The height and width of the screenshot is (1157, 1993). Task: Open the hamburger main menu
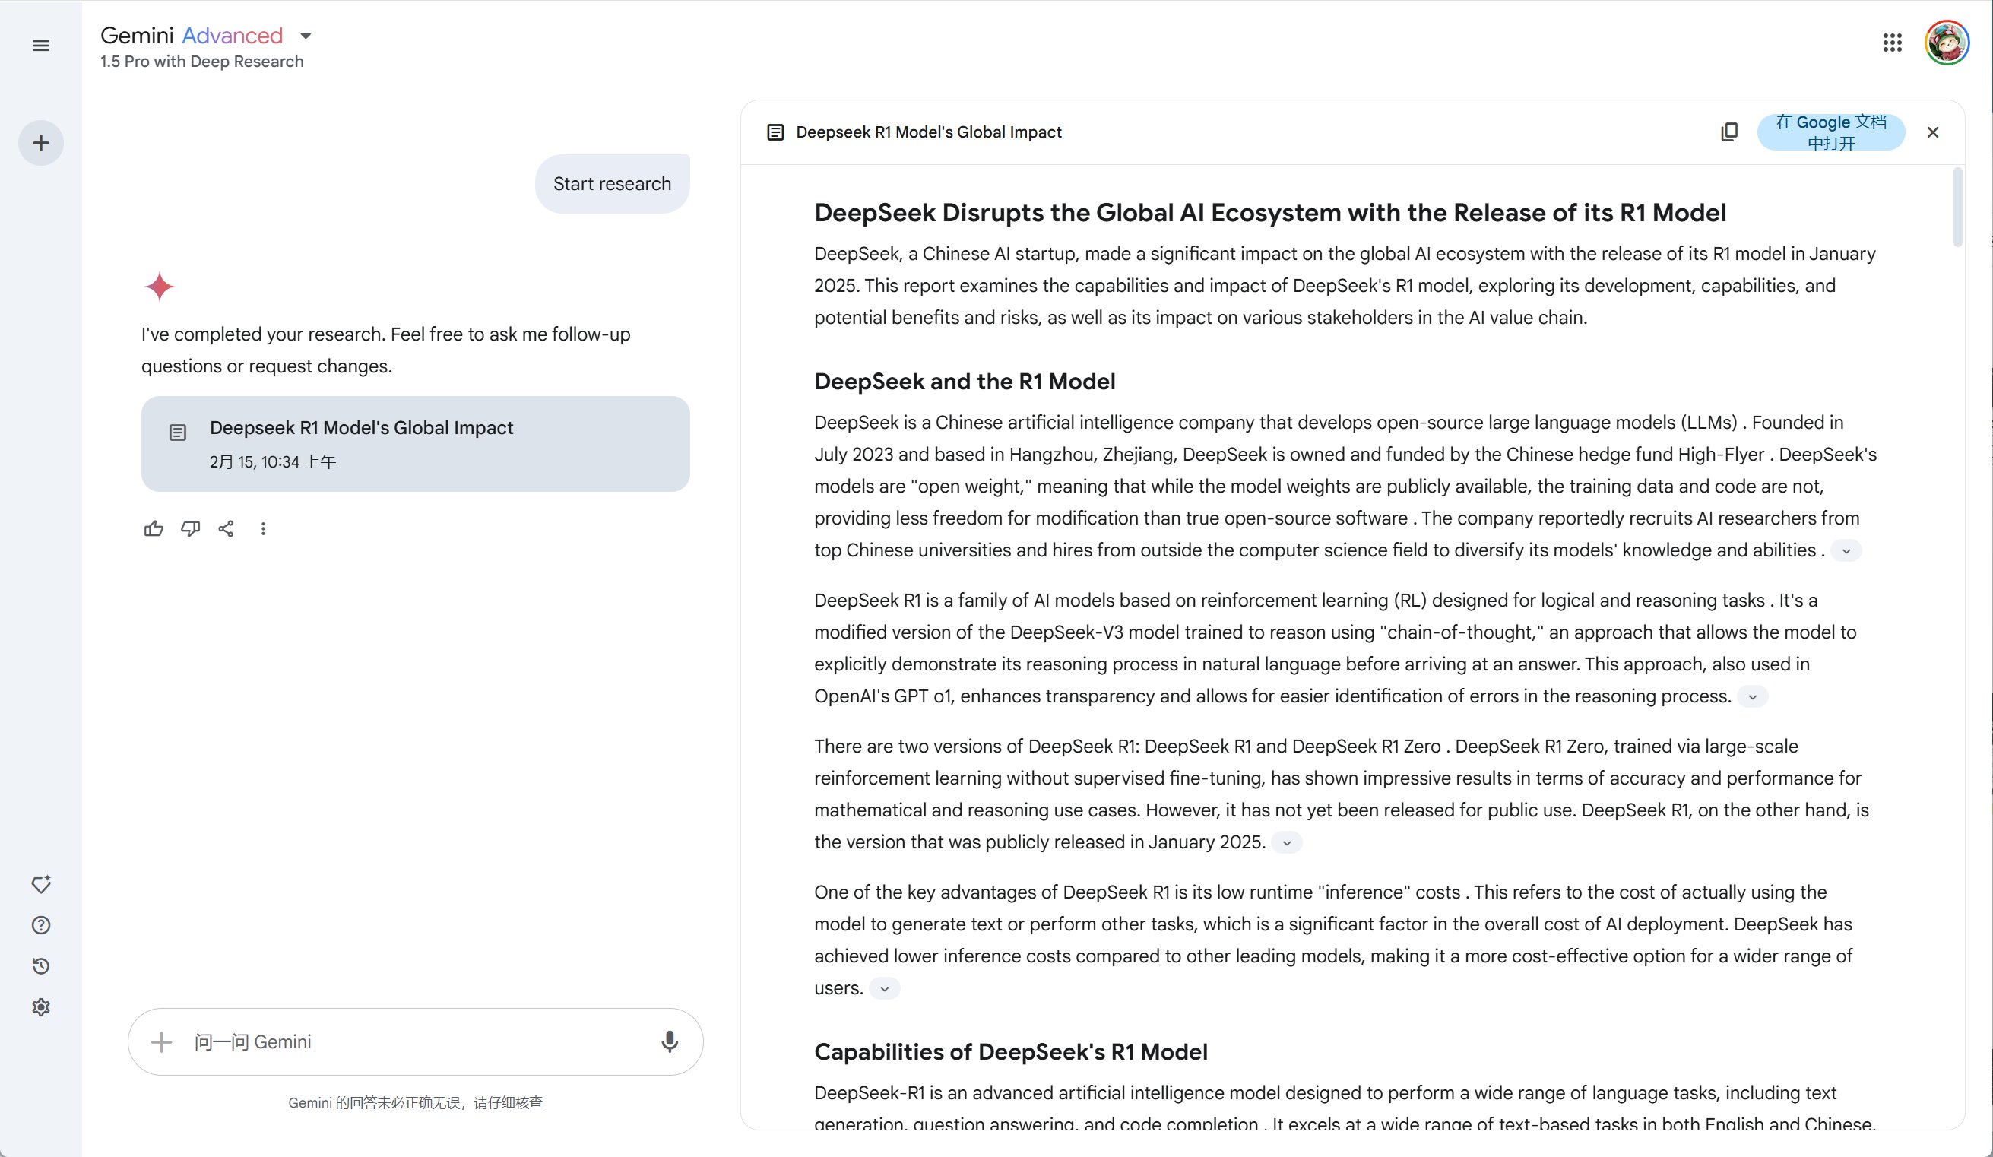click(x=41, y=46)
